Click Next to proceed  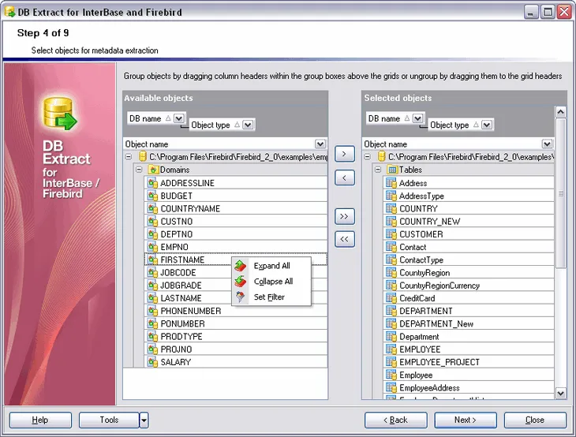pyautogui.click(x=466, y=420)
